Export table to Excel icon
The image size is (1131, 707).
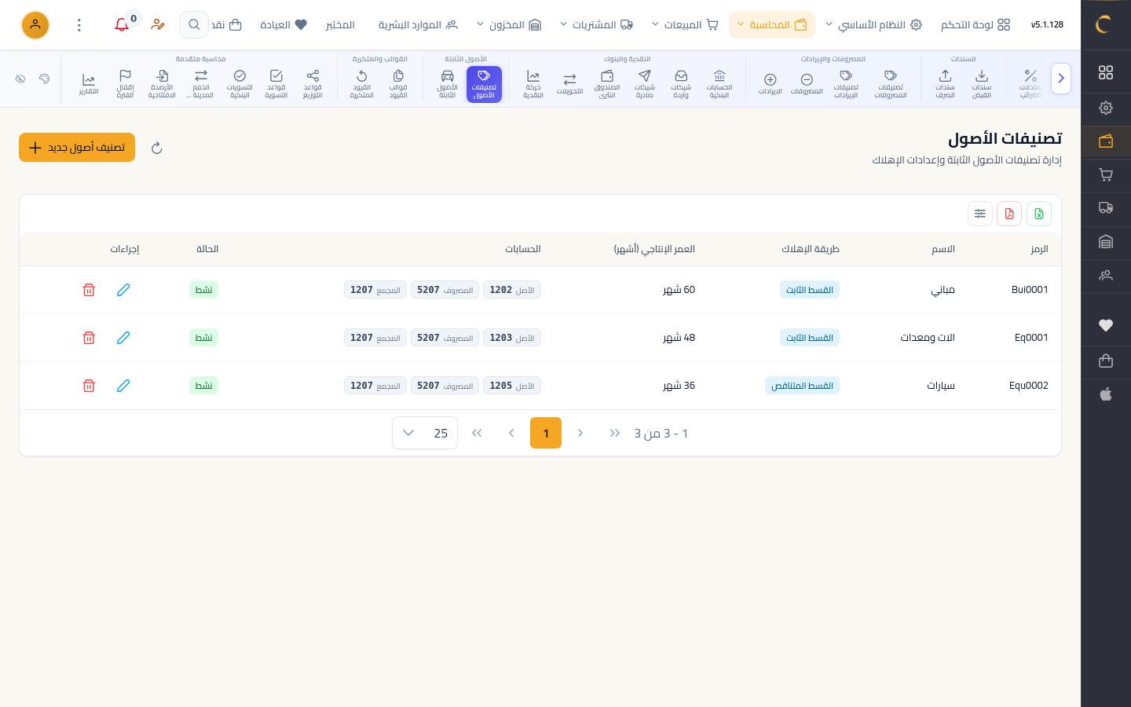(1039, 214)
